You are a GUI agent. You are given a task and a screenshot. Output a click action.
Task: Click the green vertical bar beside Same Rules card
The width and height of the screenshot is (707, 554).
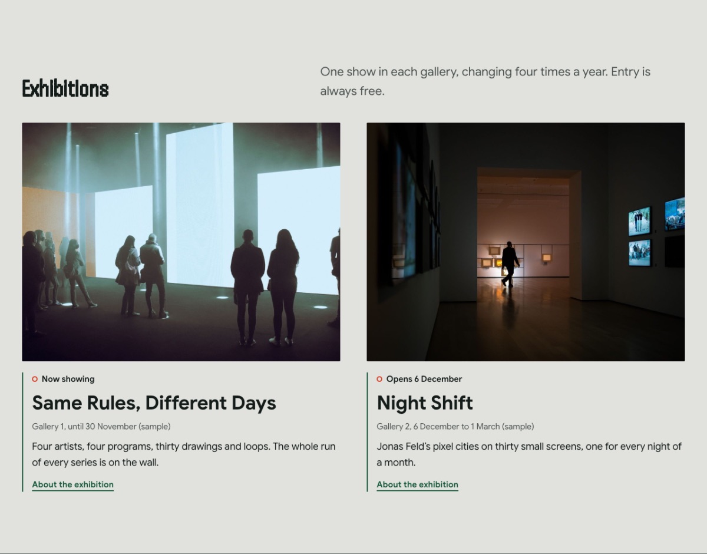pos(22,432)
